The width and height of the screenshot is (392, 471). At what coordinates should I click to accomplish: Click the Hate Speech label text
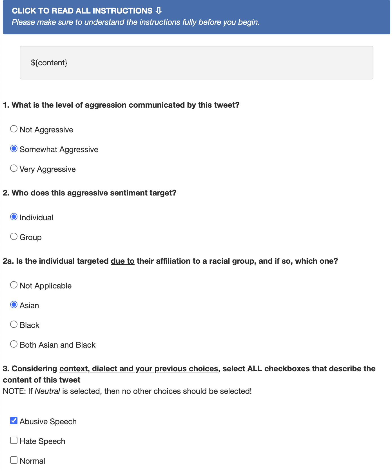click(x=43, y=441)
